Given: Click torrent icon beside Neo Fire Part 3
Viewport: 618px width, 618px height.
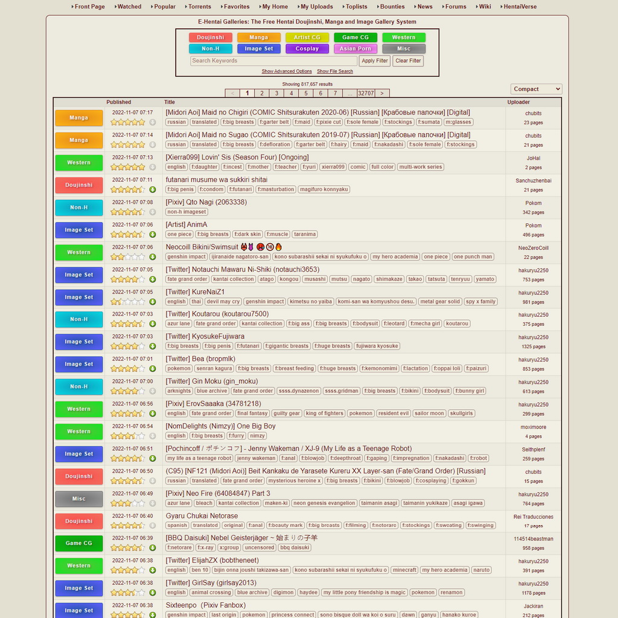Looking at the screenshot, I should click(153, 503).
